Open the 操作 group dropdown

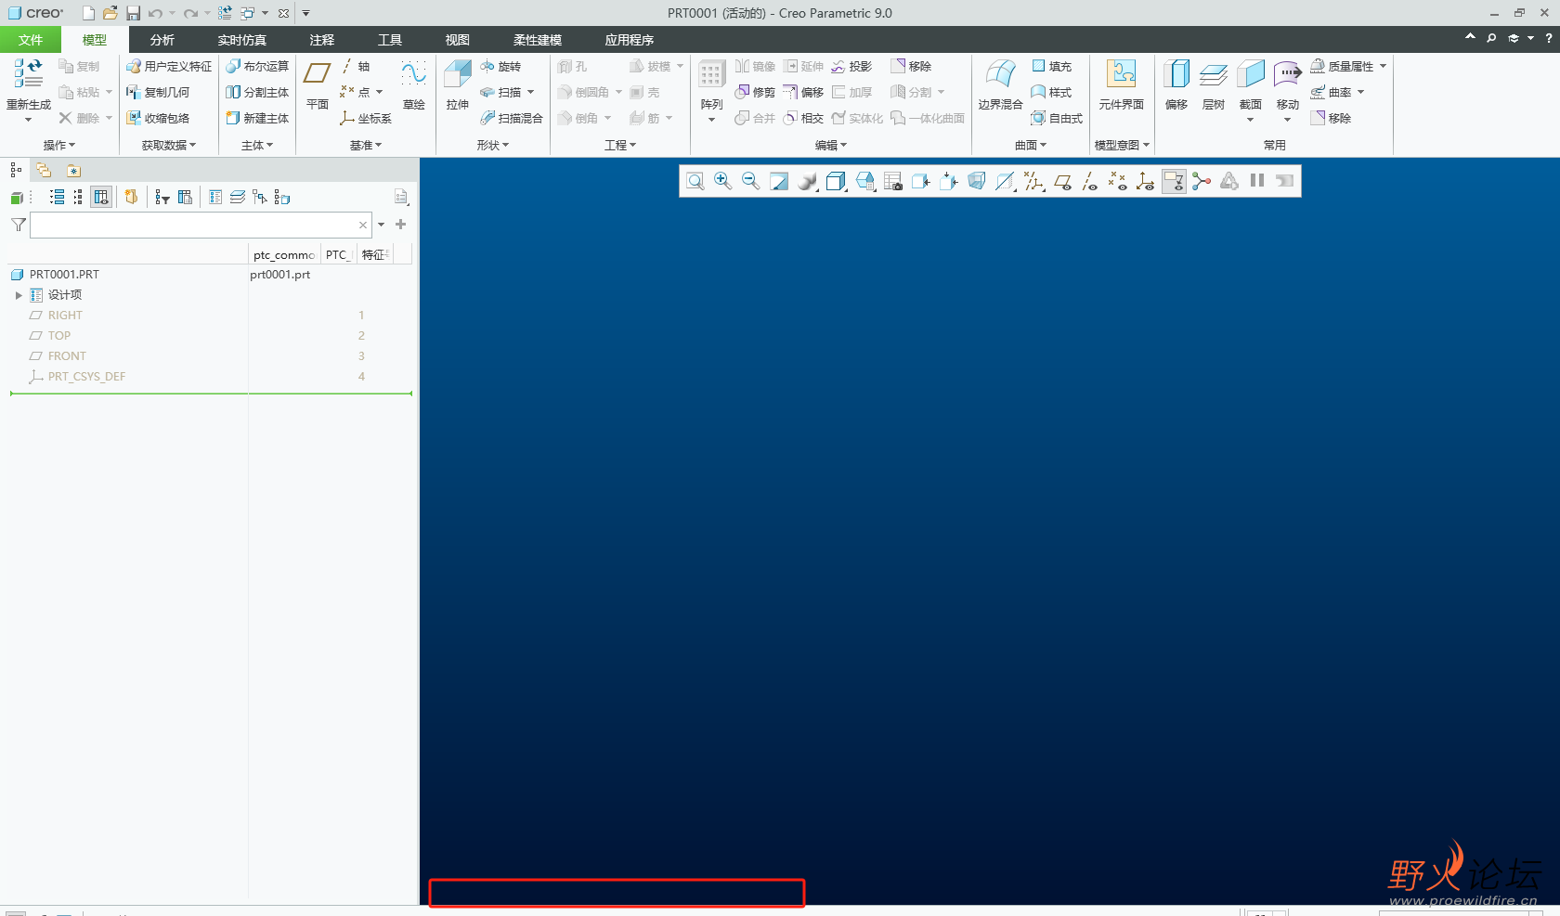click(59, 146)
